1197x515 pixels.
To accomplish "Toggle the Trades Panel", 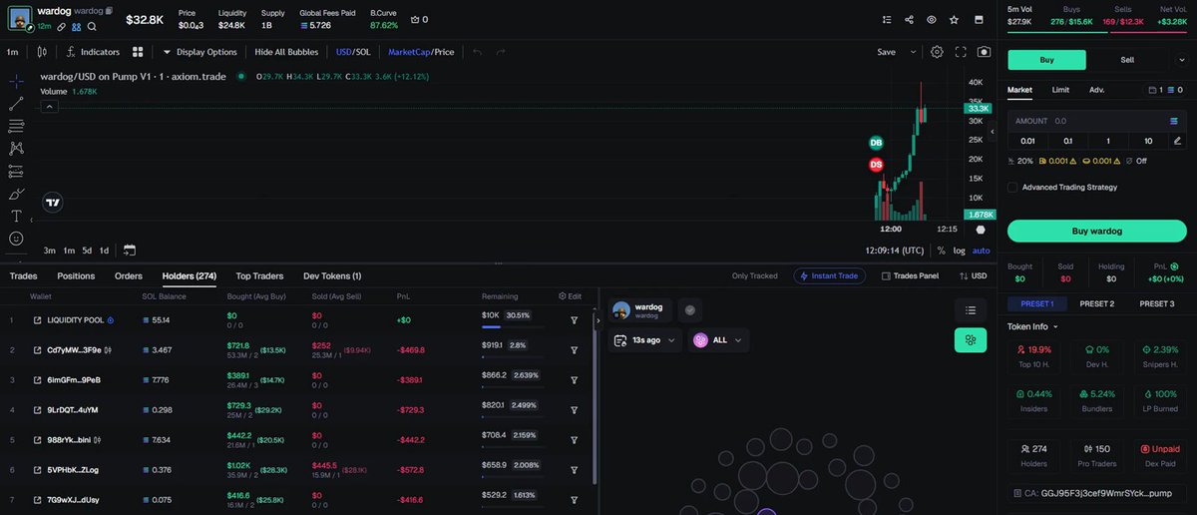I will 910,275.
